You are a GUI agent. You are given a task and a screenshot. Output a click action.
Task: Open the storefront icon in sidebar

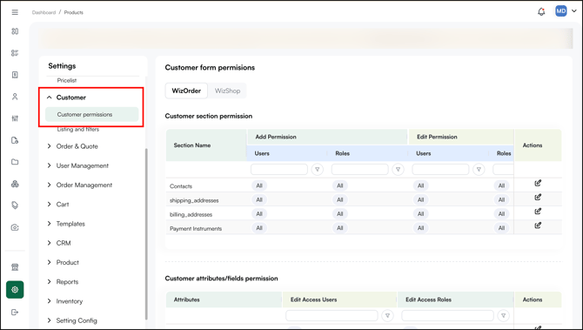click(15, 267)
